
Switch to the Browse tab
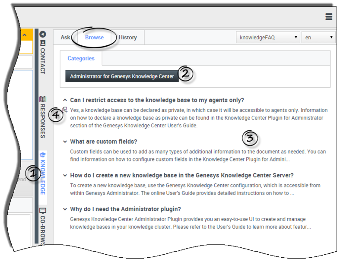click(x=94, y=38)
